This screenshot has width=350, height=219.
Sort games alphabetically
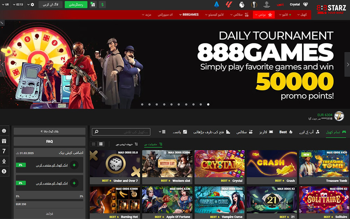pyautogui.click(x=127, y=144)
